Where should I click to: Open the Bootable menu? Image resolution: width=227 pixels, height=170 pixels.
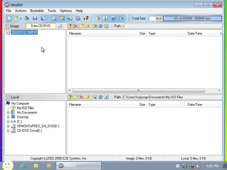pos(37,11)
